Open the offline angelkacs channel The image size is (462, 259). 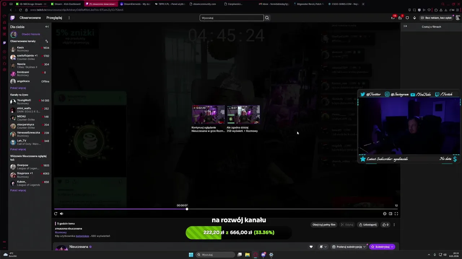point(30,81)
